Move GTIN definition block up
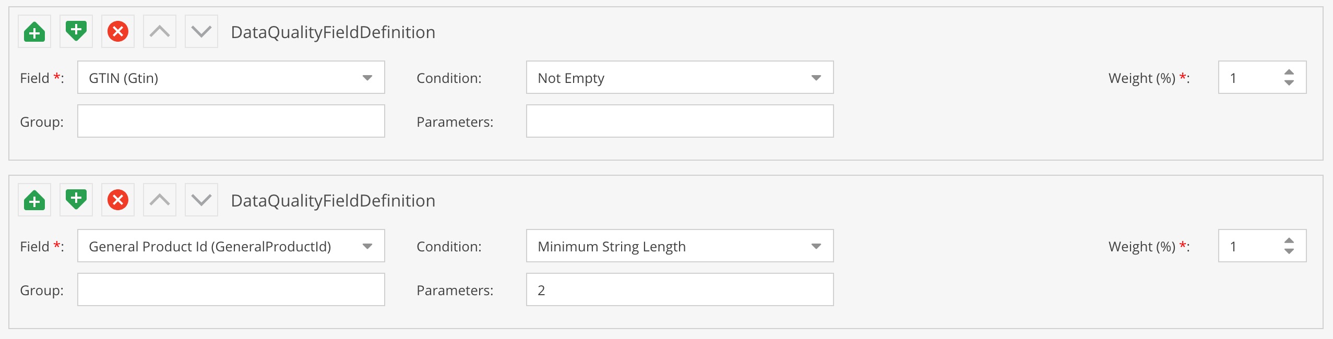Viewport: 1333px width, 339px height. (x=160, y=32)
